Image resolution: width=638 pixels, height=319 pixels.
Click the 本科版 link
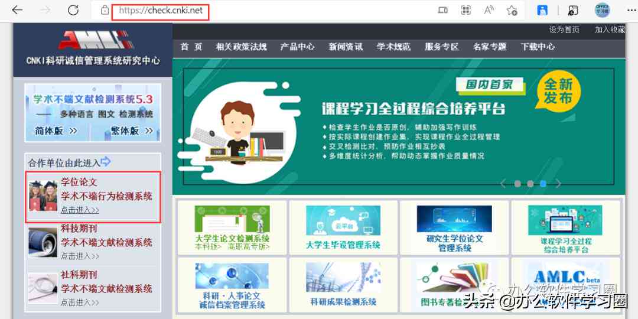coord(208,246)
